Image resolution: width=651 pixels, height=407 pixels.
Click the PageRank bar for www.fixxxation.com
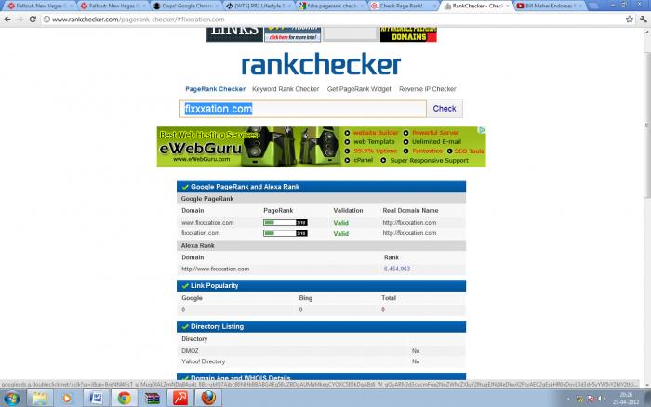point(286,223)
